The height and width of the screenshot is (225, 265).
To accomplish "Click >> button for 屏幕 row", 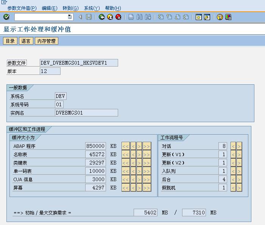I will (x=147, y=188).
